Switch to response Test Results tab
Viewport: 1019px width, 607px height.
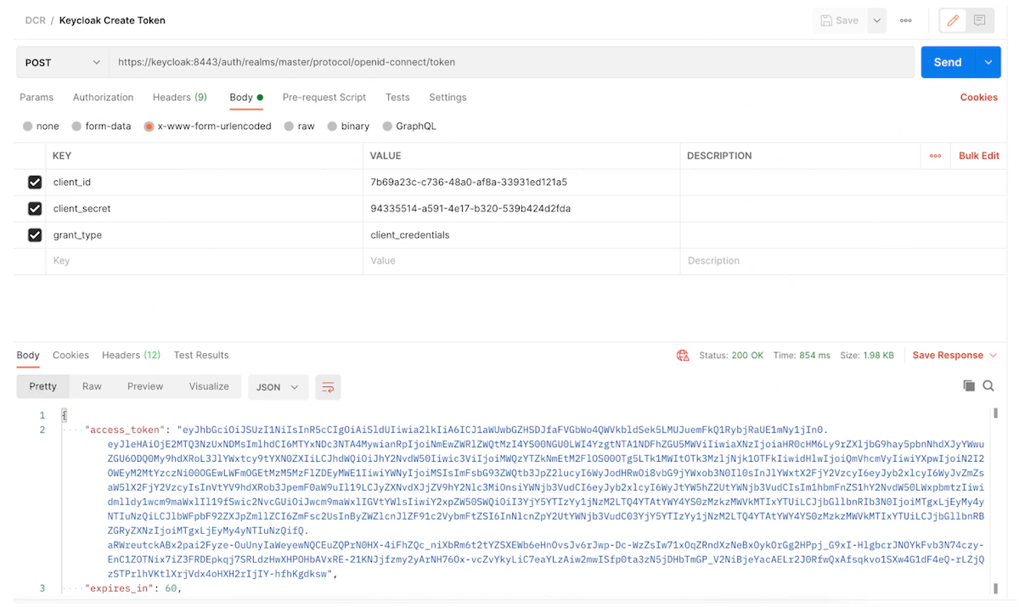click(x=201, y=356)
